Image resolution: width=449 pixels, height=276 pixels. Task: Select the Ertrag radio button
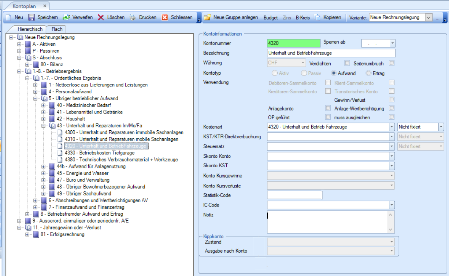[368, 73]
